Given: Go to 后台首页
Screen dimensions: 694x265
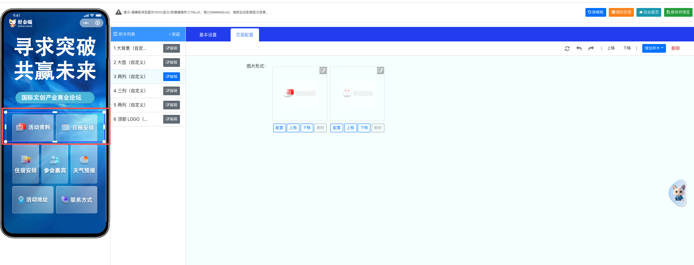Looking at the screenshot, I should pyautogui.click(x=648, y=12).
